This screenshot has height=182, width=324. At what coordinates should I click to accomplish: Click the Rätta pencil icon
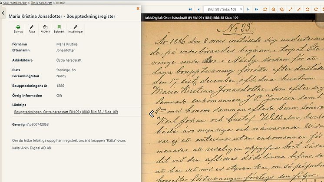(x=32, y=27)
